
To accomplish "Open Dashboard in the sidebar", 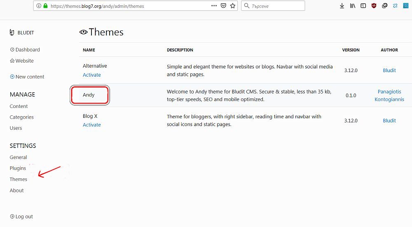I will tap(27, 50).
